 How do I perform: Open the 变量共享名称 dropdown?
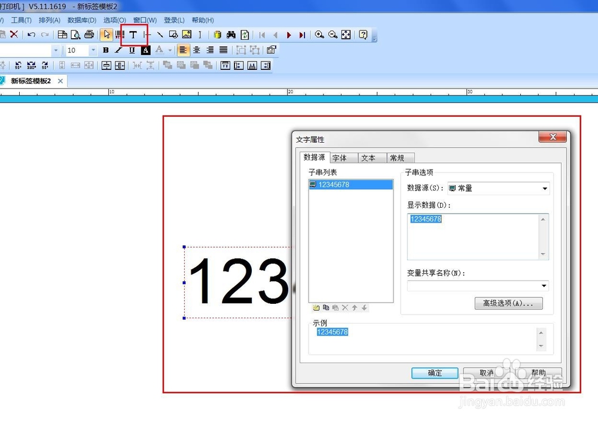(544, 286)
